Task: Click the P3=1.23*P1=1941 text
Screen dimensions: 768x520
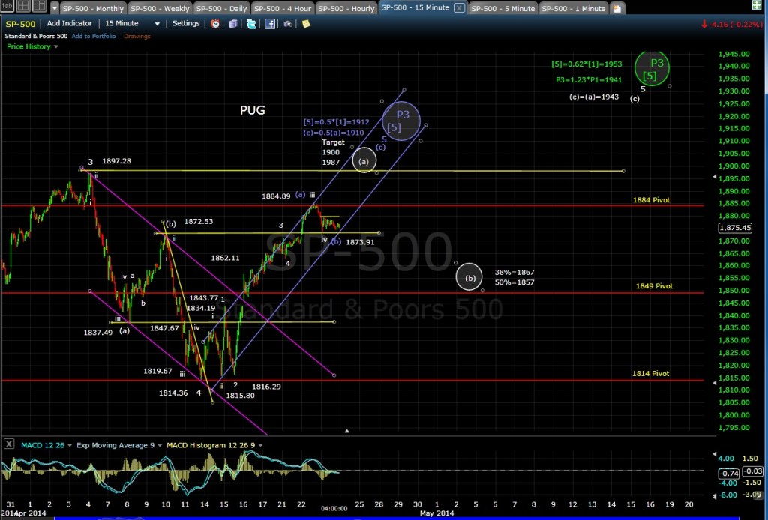Action: coord(589,79)
